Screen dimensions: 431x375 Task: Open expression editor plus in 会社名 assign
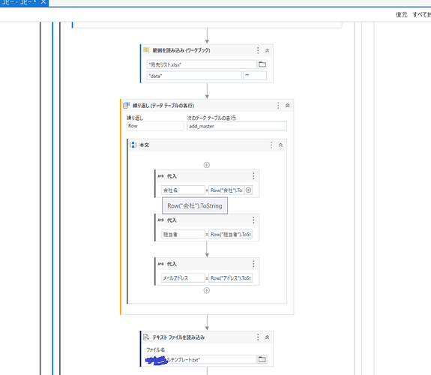(x=249, y=190)
